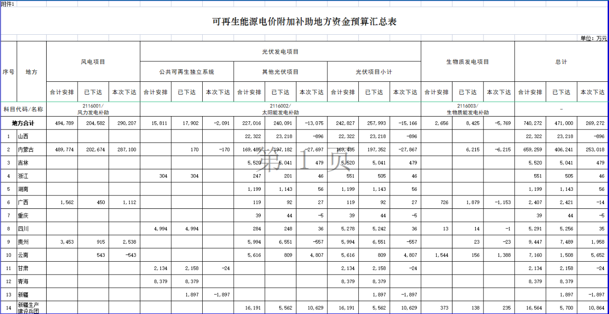609x314 pixels.
Task: Click the 2116002/太阳能发电补助 cell
Action: pos(280,109)
